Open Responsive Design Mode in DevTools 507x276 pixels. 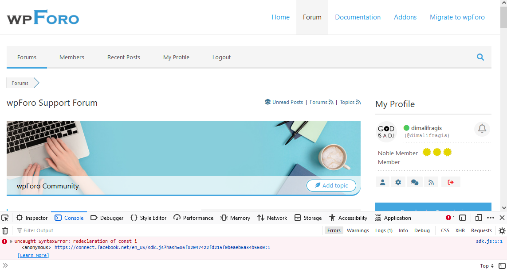pos(478,218)
